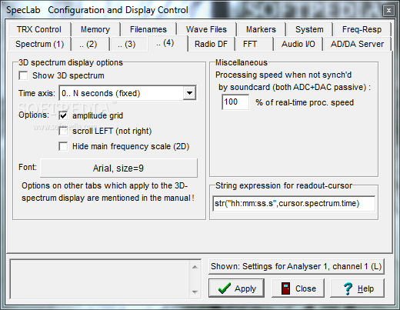Viewport: 400px width, 310px height.
Task: Go to AD/DA Server tab
Action: click(357, 44)
